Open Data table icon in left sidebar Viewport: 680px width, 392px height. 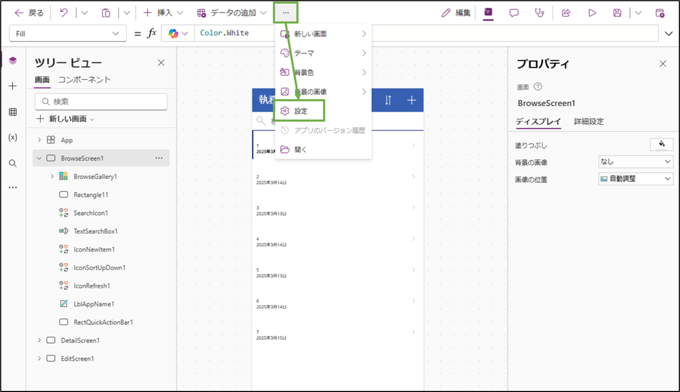click(x=13, y=112)
